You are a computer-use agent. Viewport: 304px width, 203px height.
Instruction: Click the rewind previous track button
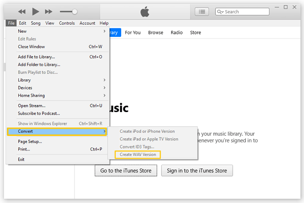click(22, 12)
